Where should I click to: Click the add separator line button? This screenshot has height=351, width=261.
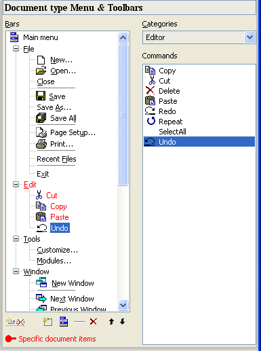coord(79,322)
